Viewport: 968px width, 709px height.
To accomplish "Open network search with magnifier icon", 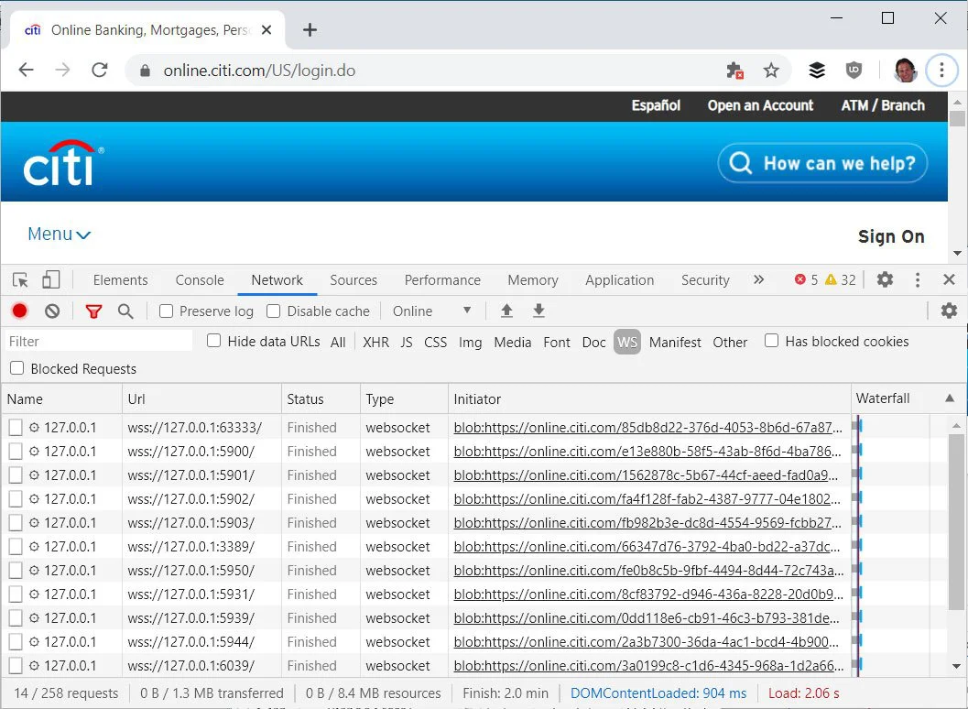I will 125,311.
